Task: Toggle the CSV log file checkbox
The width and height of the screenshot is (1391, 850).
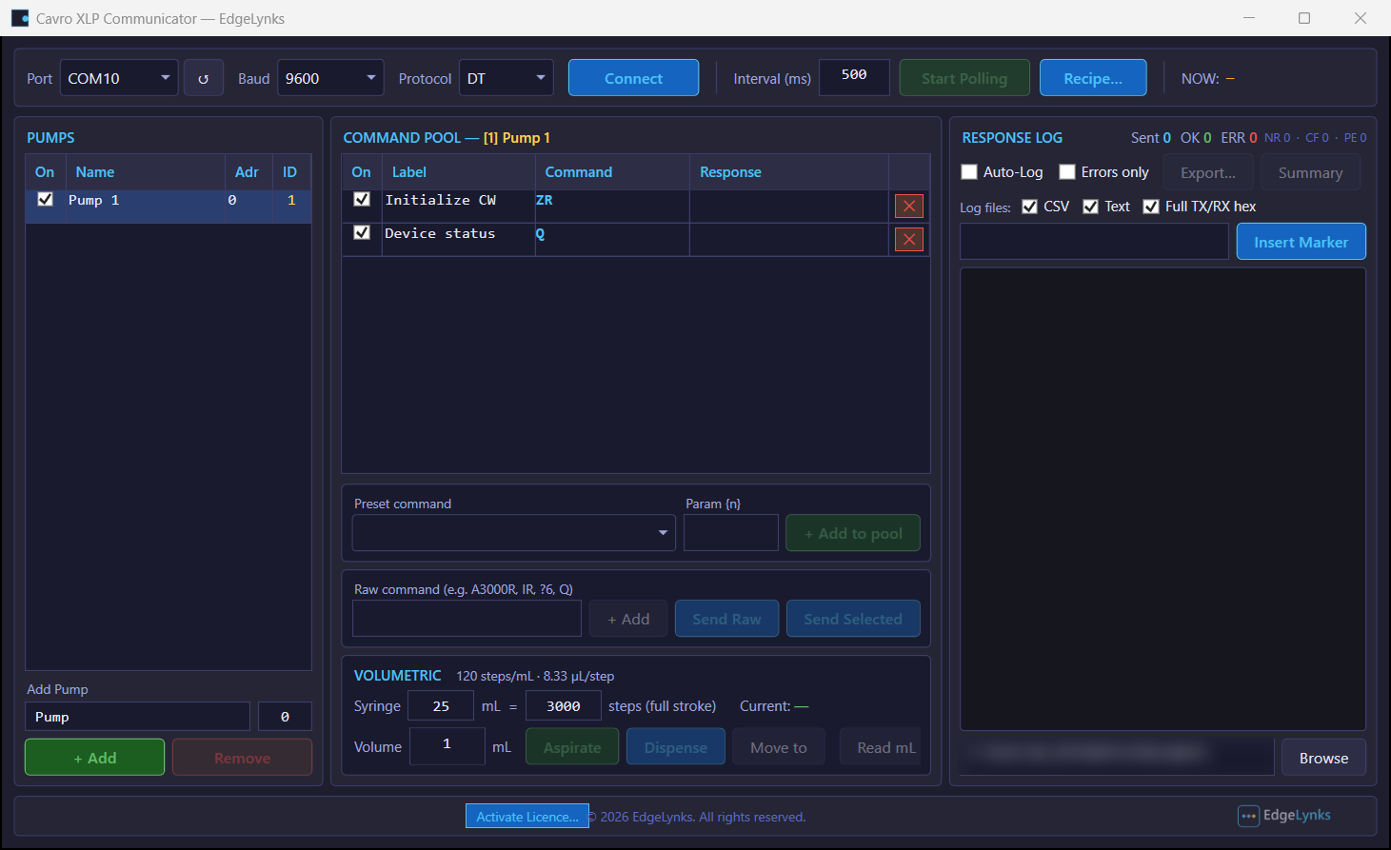Action: point(1029,207)
